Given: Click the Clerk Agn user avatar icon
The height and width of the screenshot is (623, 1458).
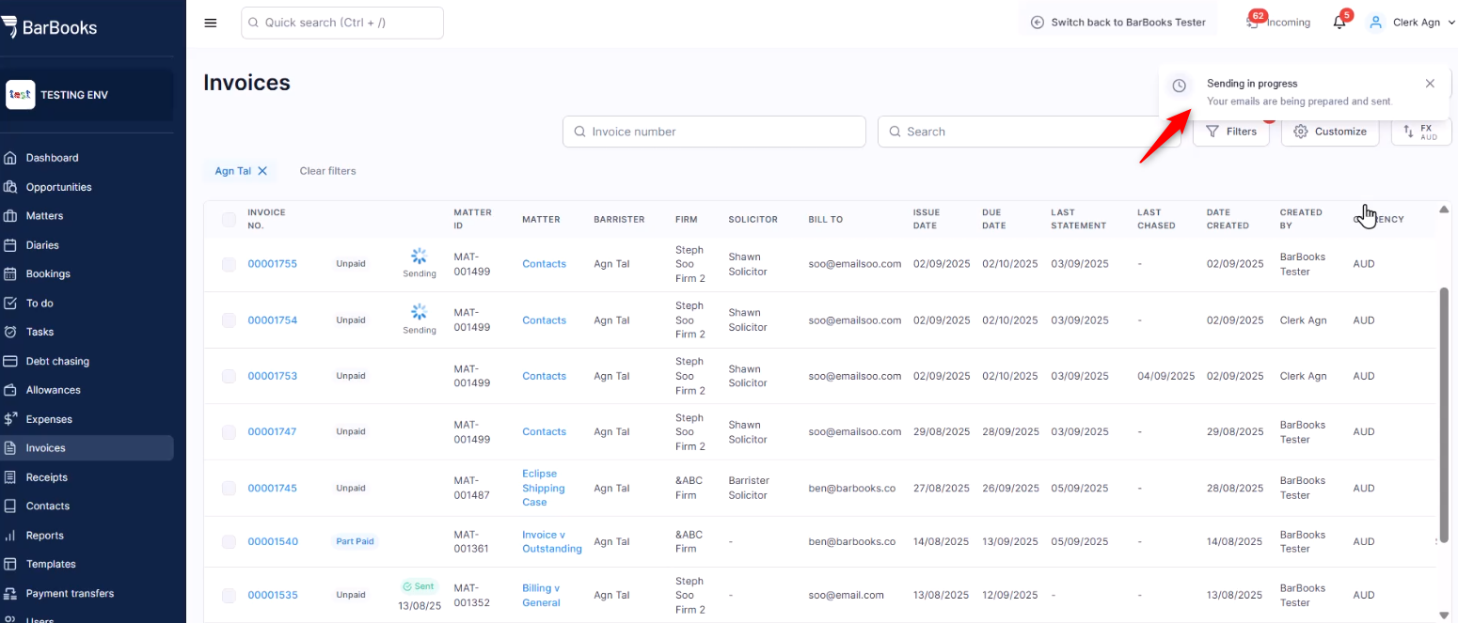Looking at the screenshot, I should pyautogui.click(x=1375, y=23).
